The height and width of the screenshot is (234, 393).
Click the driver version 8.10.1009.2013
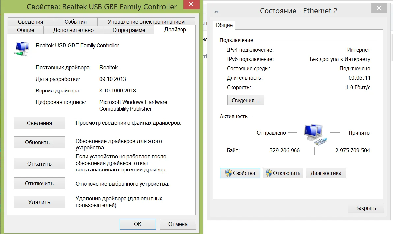pyautogui.click(x=118, y=91)
